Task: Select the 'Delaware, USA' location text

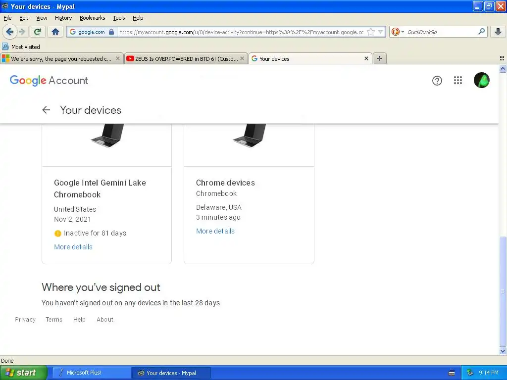Action: coord(218,207)
